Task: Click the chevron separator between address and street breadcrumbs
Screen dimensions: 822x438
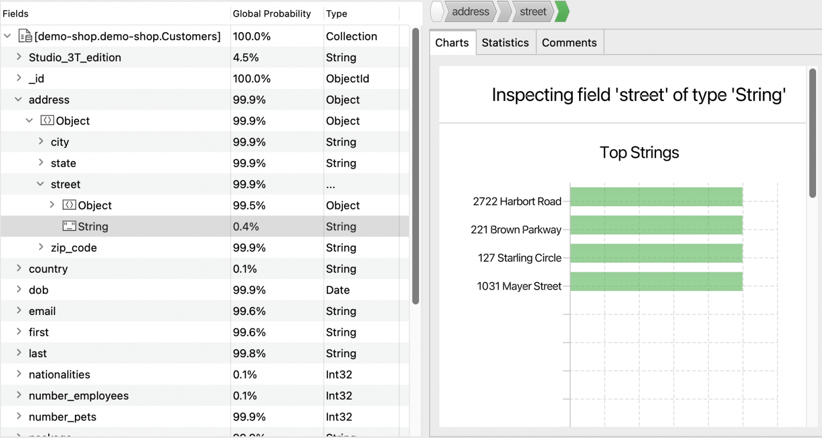Action: click(504, 11)
